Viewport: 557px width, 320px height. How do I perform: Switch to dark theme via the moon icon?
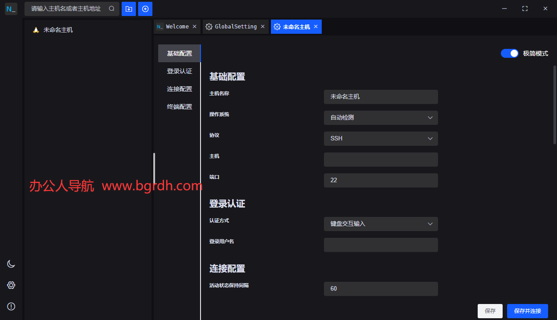pos(11,264)
